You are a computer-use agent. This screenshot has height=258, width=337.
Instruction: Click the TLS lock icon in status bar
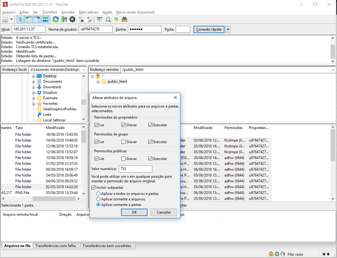point(271,254)
